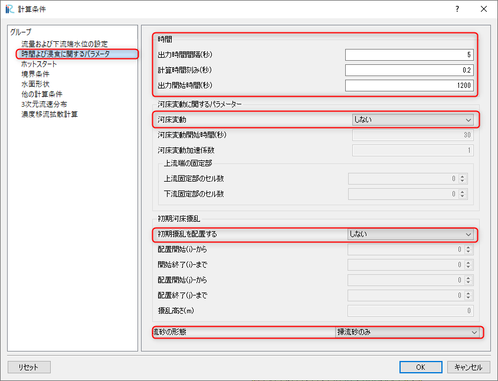The height and width of the screenshot is (381, 498).
Task: Click the 出力時間間隔(秒) input field
Action: (x=409, y=55)
